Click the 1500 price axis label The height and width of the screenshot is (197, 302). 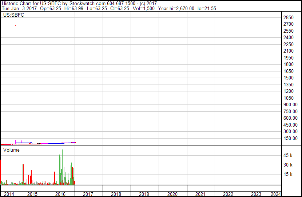pyautogui.click(x=289, y=78)
